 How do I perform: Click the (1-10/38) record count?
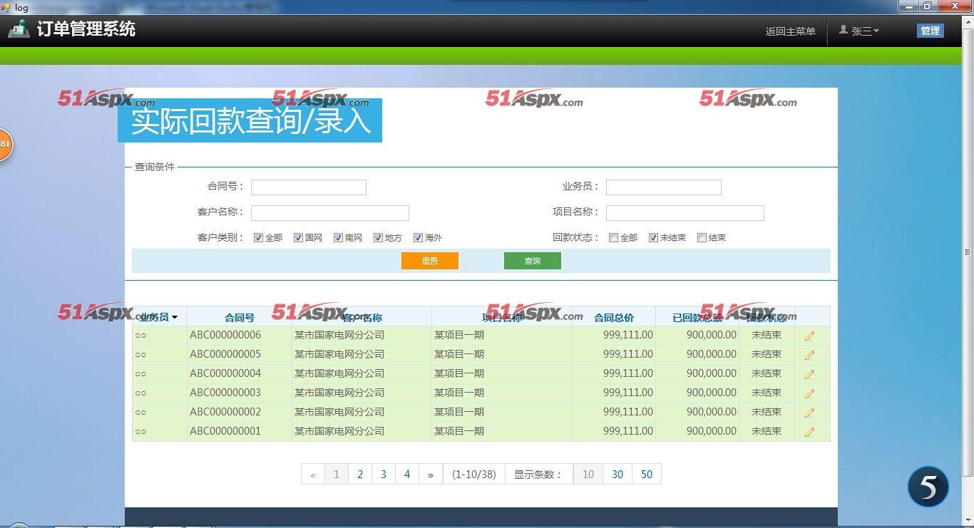click(x=474, y=474)
